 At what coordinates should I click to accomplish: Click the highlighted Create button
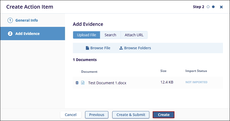tap(163, 115)
